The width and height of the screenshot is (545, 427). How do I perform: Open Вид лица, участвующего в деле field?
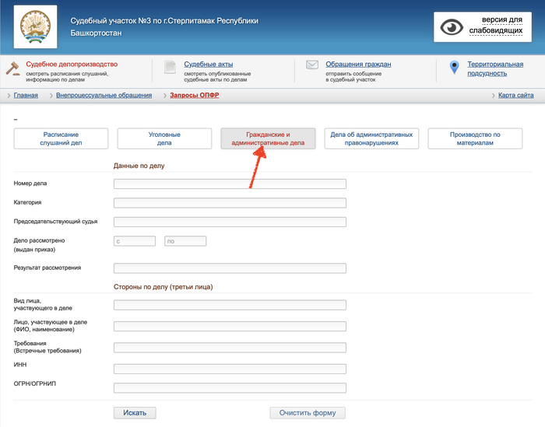pos(230,305)
